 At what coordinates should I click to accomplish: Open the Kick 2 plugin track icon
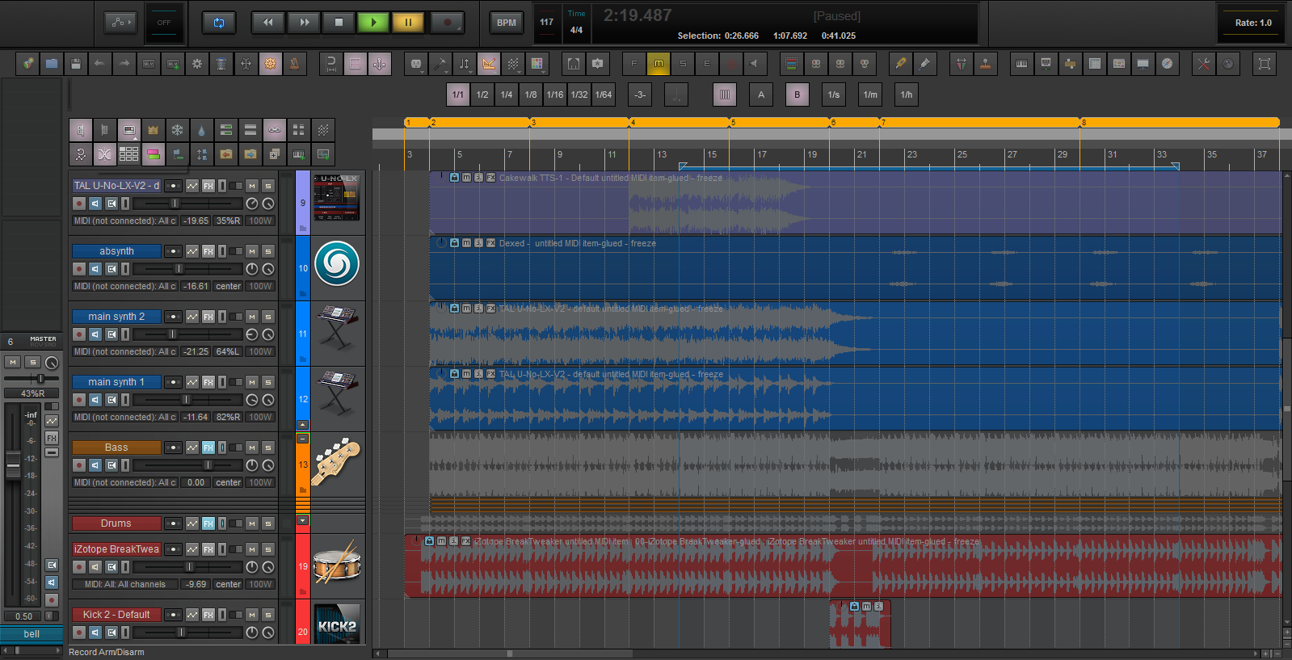336,623
